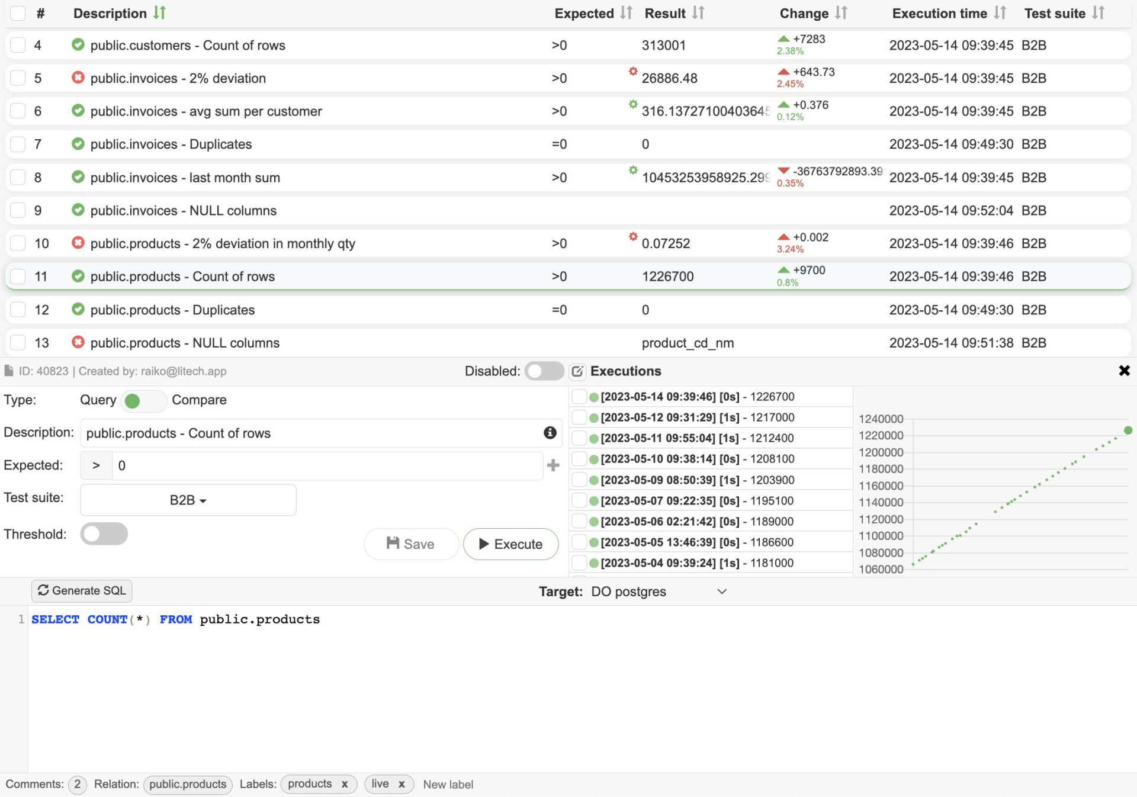Click the description info icon
Screen dimensions: 1137x797
(550, 433)
